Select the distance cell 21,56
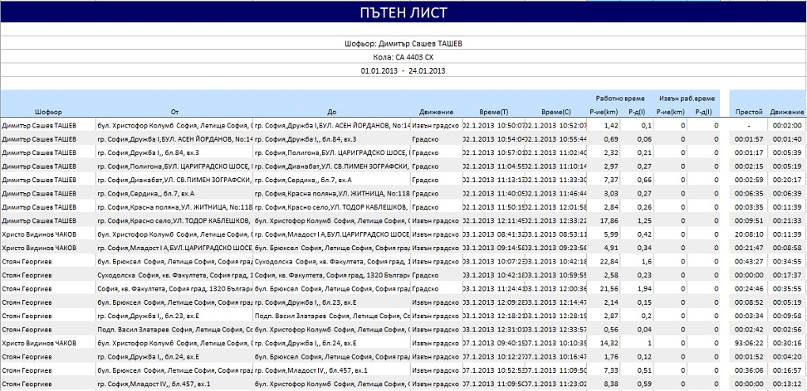 pos(610,289)
